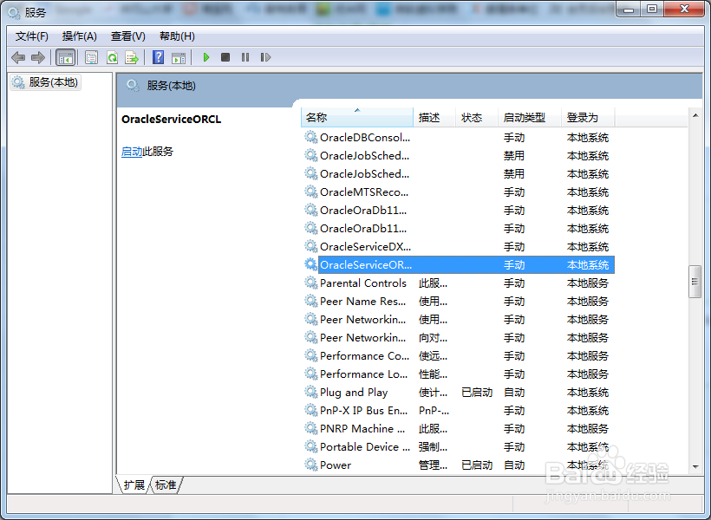The height and width of the screenshot is (520, 711).
Task: Switch to the 标准 tab
Action: click(166, 485)
